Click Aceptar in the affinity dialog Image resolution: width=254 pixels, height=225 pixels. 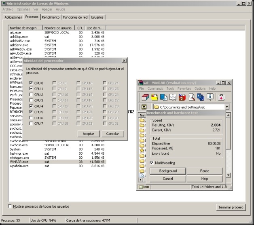pyautogui.click(x=88, y=134)
